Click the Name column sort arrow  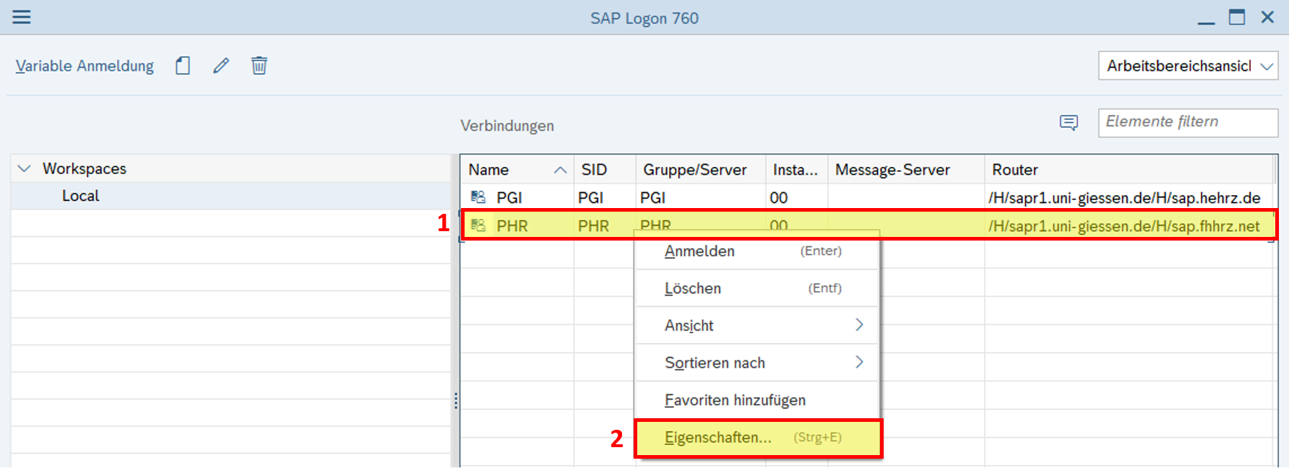coord(560,170)
